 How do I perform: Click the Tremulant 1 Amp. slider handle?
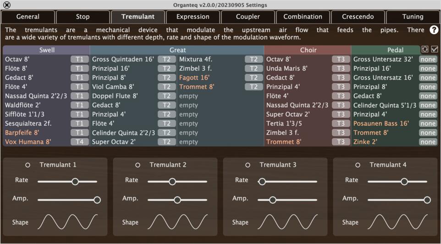97,200
